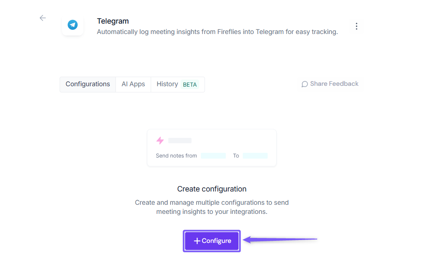Open the AI Apps tab
Screen dimensions: 431x269
click(x=133, y=84)
